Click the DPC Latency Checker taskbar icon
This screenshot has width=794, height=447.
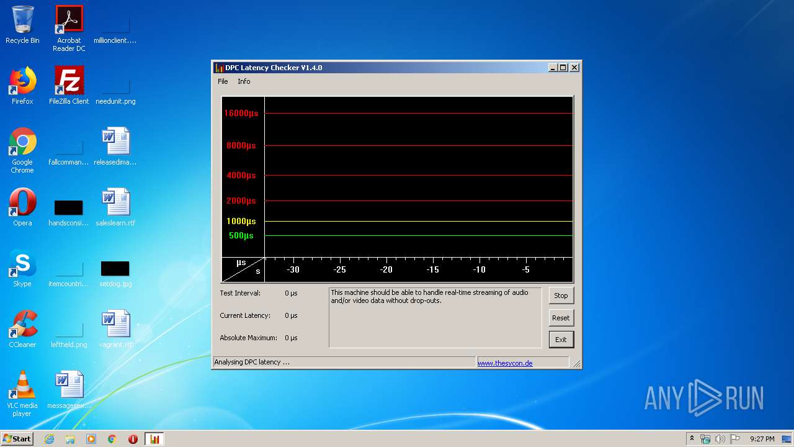[154, 439]
